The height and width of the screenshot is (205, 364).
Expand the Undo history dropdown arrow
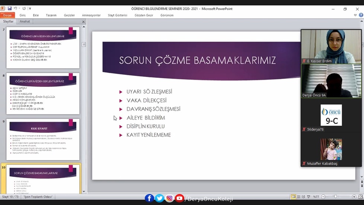[x=19, y=9]
